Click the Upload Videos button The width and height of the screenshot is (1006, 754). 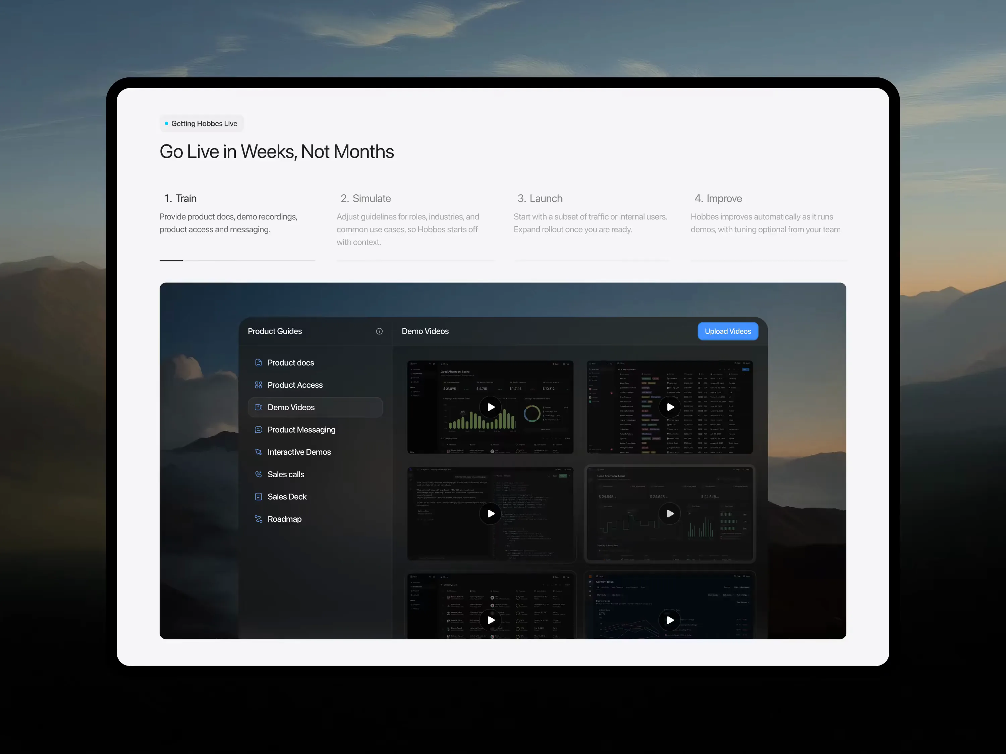[728, 331]
